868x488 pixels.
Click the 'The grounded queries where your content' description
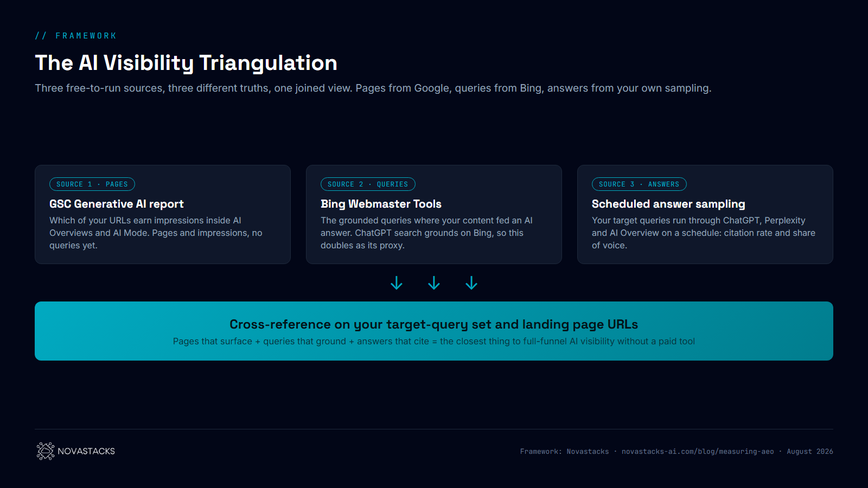(426, 233)
